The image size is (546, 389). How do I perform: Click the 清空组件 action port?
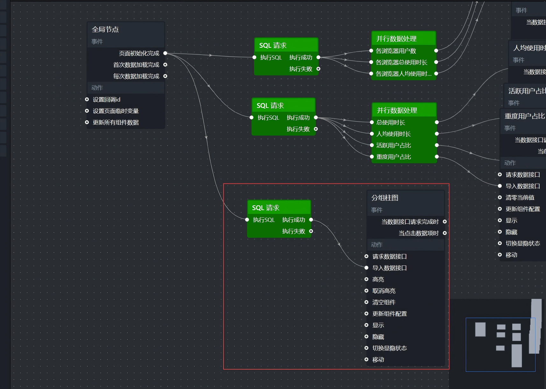click(366, 302)
